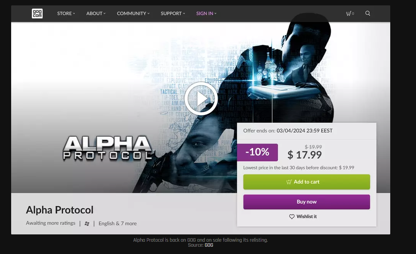
Task: Open the shopping cart icon
Action: point(349,13)
